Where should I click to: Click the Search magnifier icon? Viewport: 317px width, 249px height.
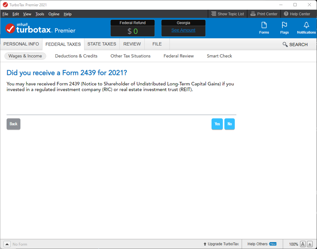(285, 44)
